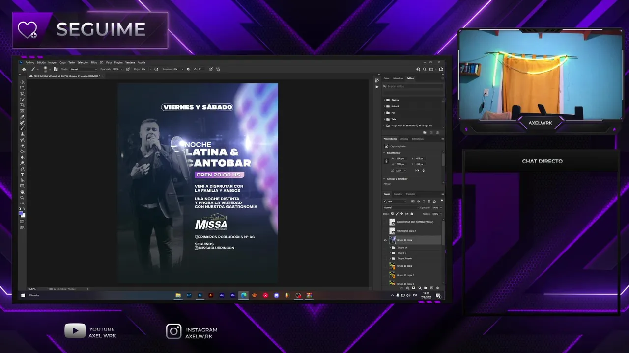Select the Type tool
The image size is (629, 353).
tap(23, 175)
